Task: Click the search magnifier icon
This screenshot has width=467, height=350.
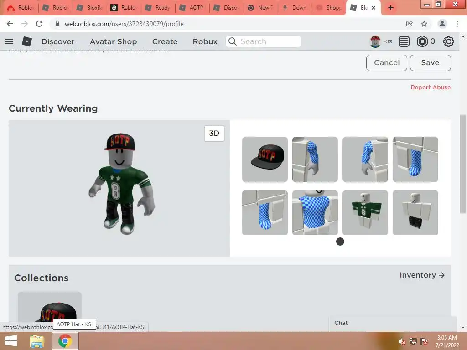Action: click(232, 41)
